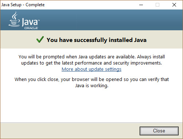
Task: Click the empty area of the blue header banner
Action: click(x=109, y=20)
